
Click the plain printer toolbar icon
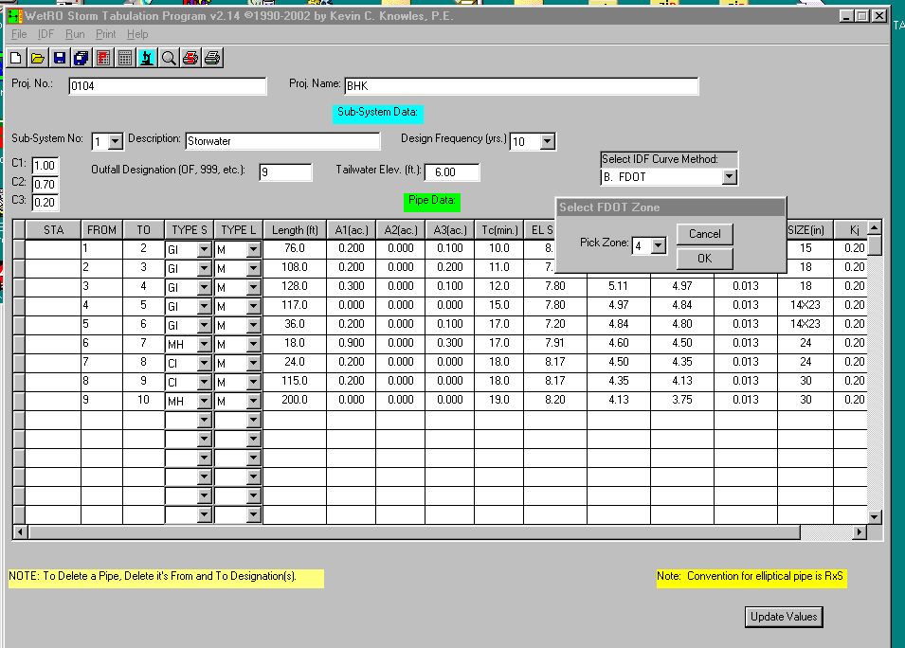(212, 58)
